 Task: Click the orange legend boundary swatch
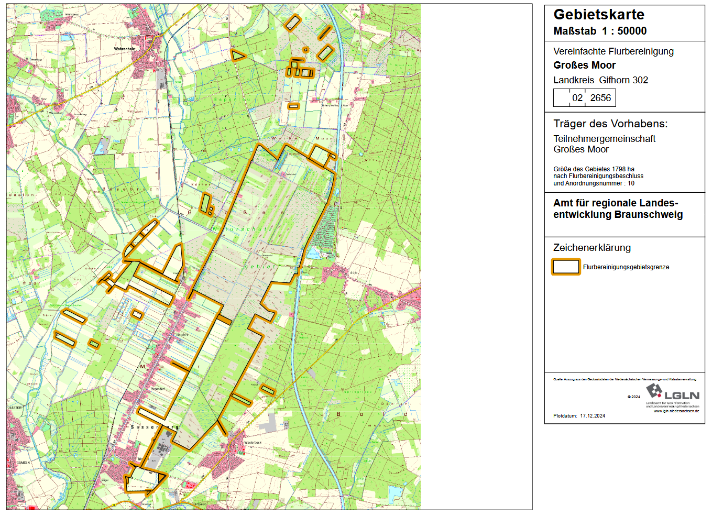click(565, 267)
